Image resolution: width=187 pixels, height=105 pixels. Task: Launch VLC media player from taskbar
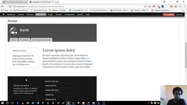click(x=23, y=103)
